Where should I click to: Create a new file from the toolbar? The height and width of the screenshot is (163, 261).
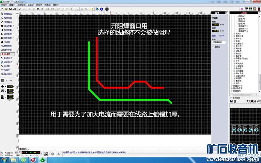pyautogui.click(x=2, y=9)
